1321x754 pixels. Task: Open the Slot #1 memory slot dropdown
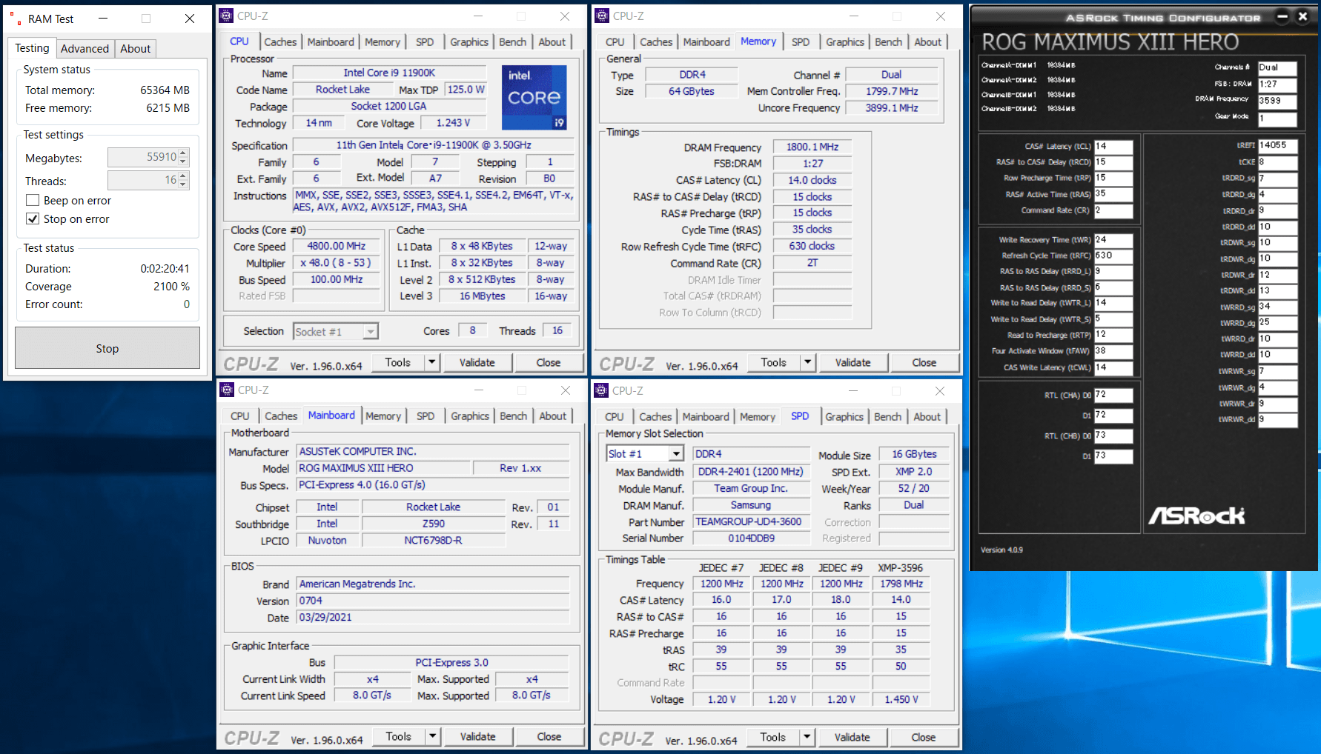click(676, 453)
